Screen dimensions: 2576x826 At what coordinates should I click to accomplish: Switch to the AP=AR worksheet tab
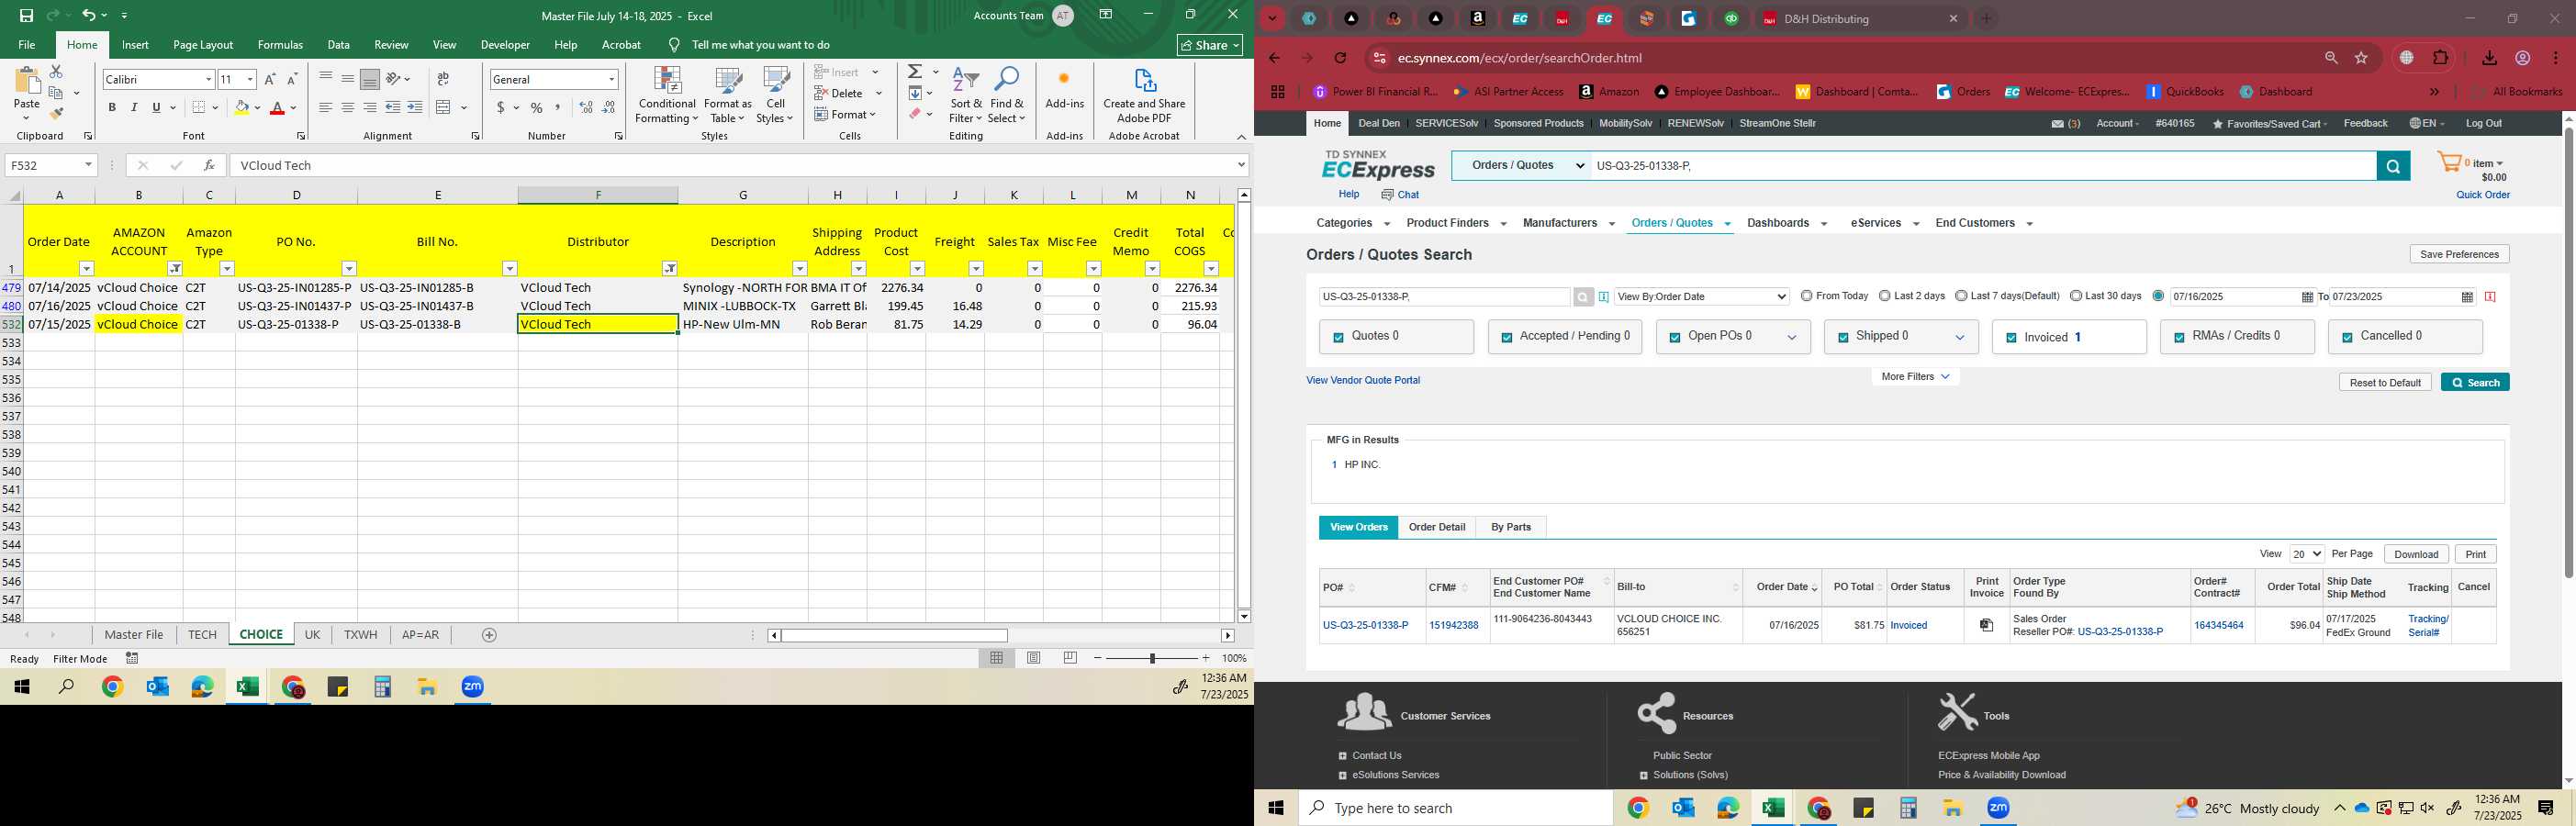[x=420, y=635]
